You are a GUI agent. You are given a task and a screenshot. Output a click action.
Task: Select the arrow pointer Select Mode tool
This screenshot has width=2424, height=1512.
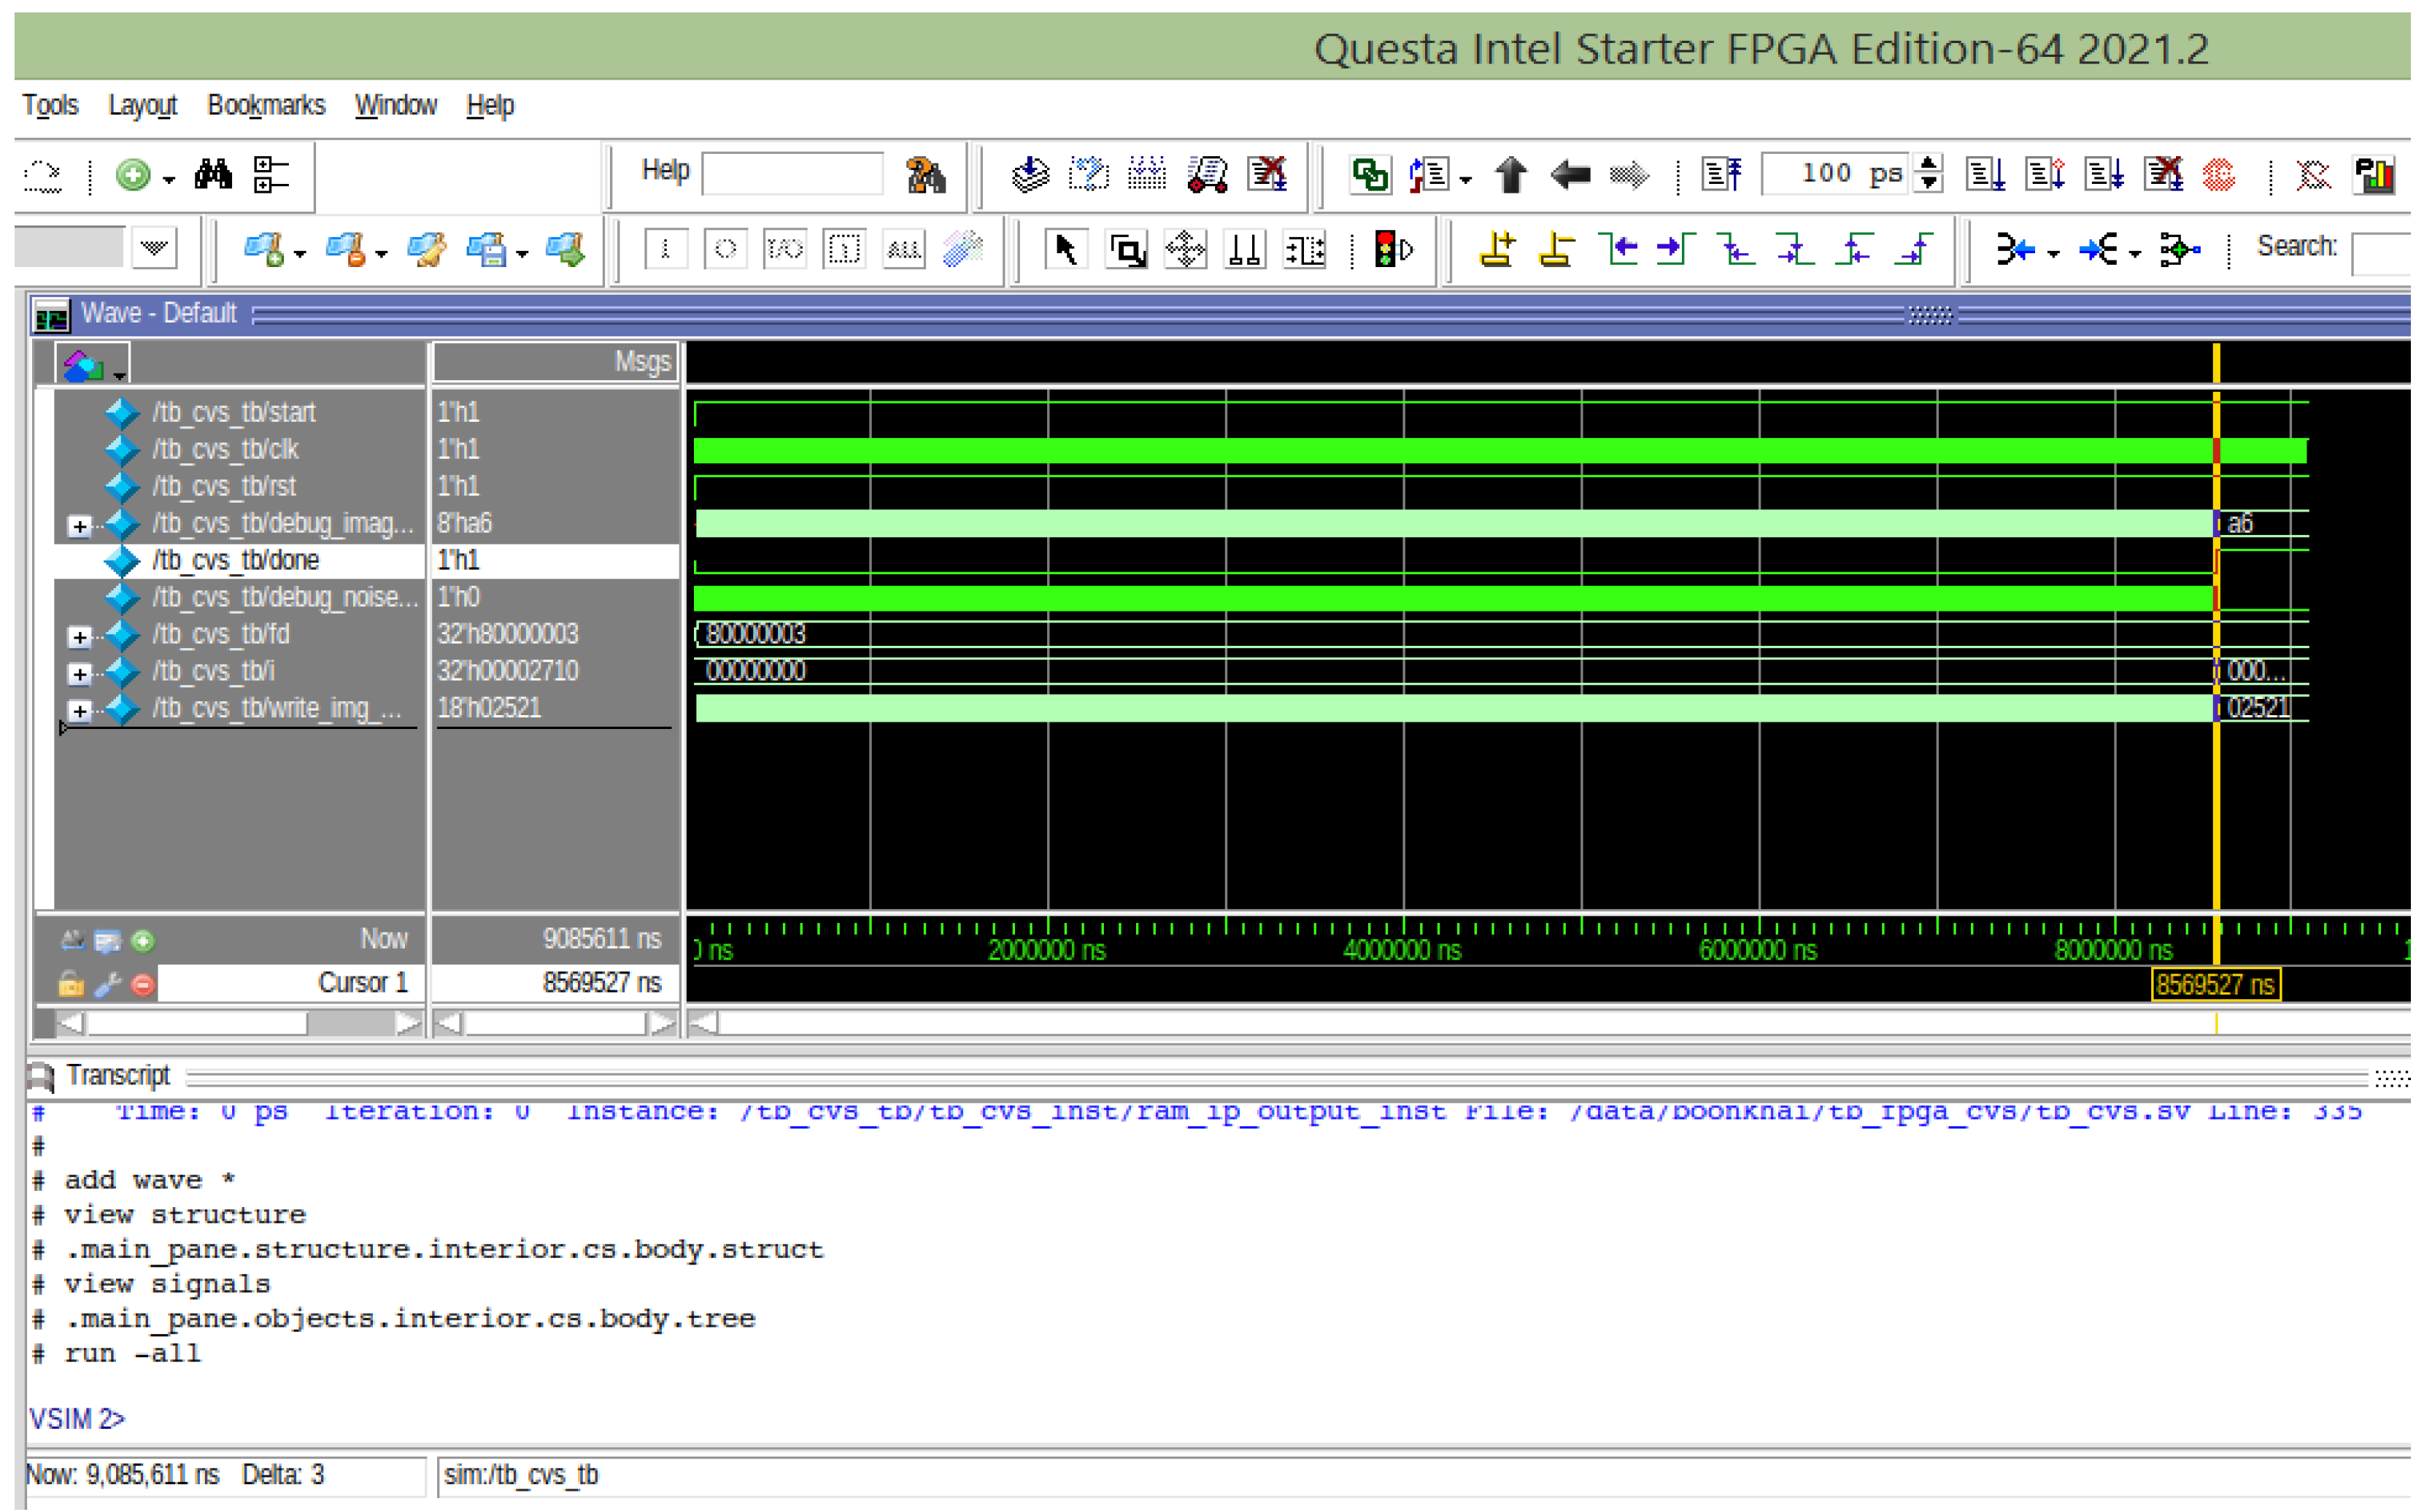(x=1066, y=249)
